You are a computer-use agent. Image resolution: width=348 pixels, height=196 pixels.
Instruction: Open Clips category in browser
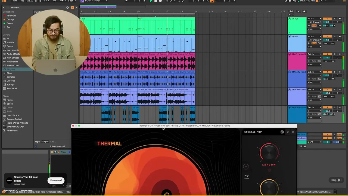[x=9, y=73]
